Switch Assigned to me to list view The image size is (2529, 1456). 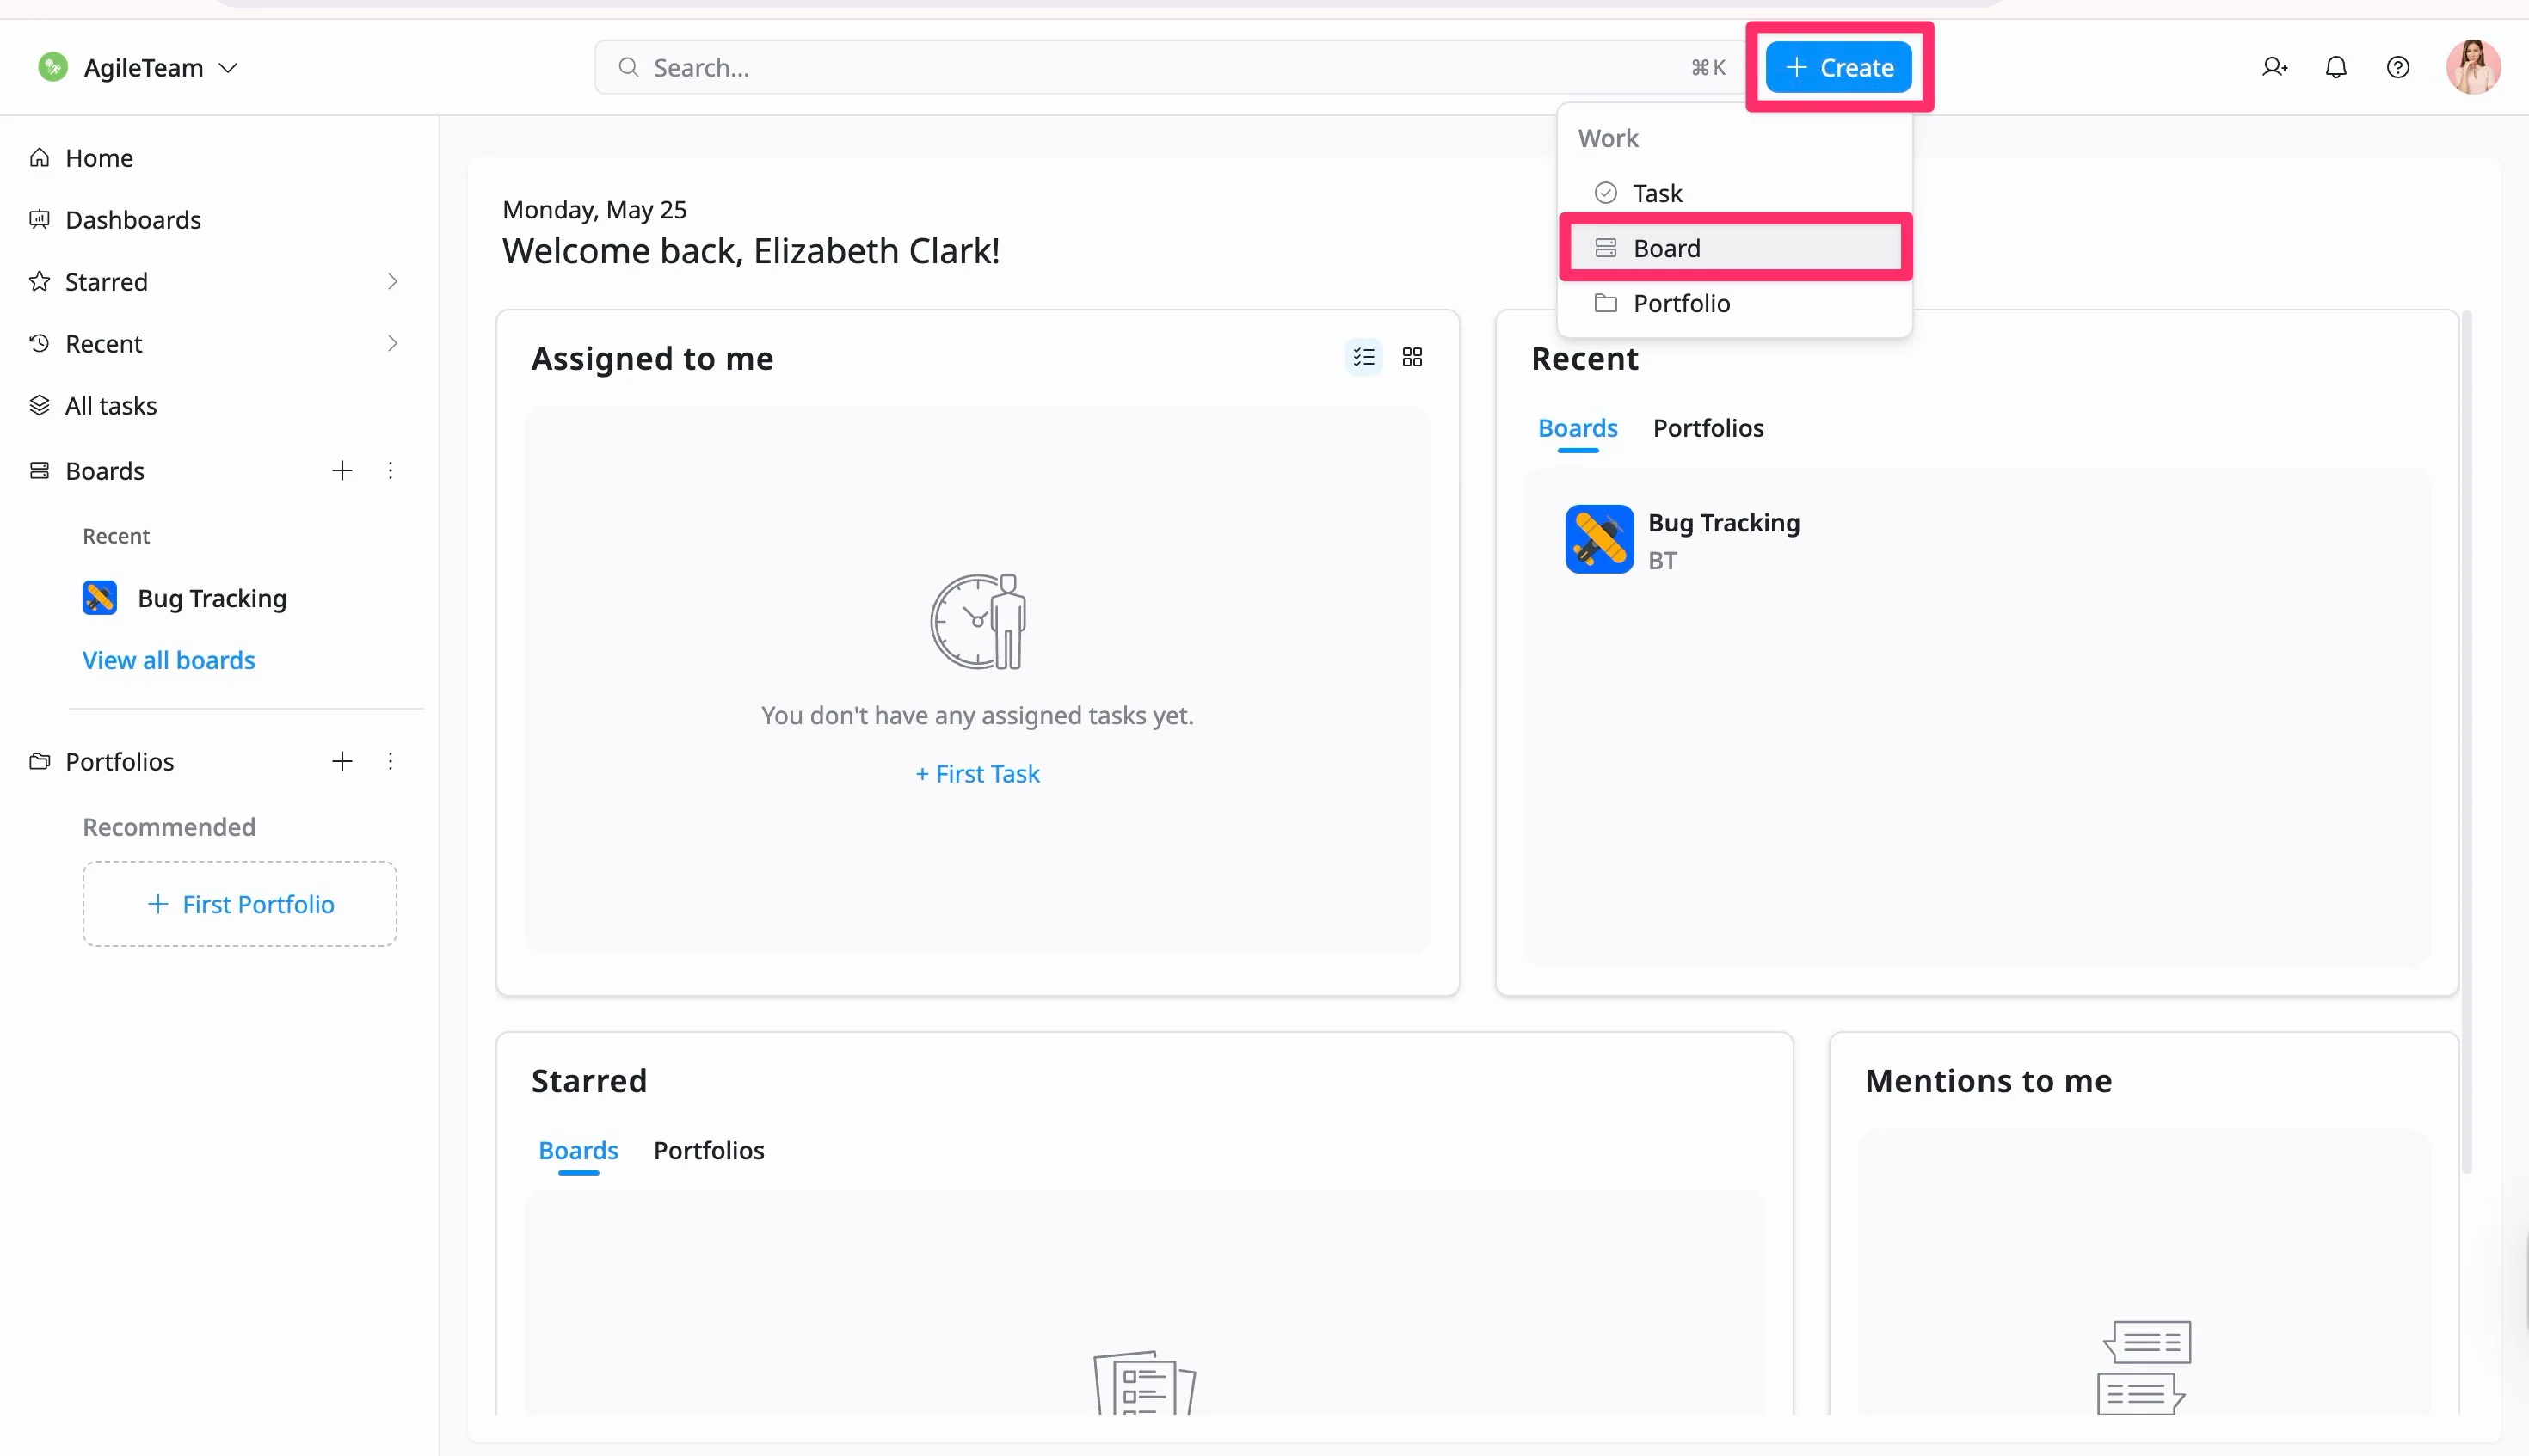(1364, 357)
